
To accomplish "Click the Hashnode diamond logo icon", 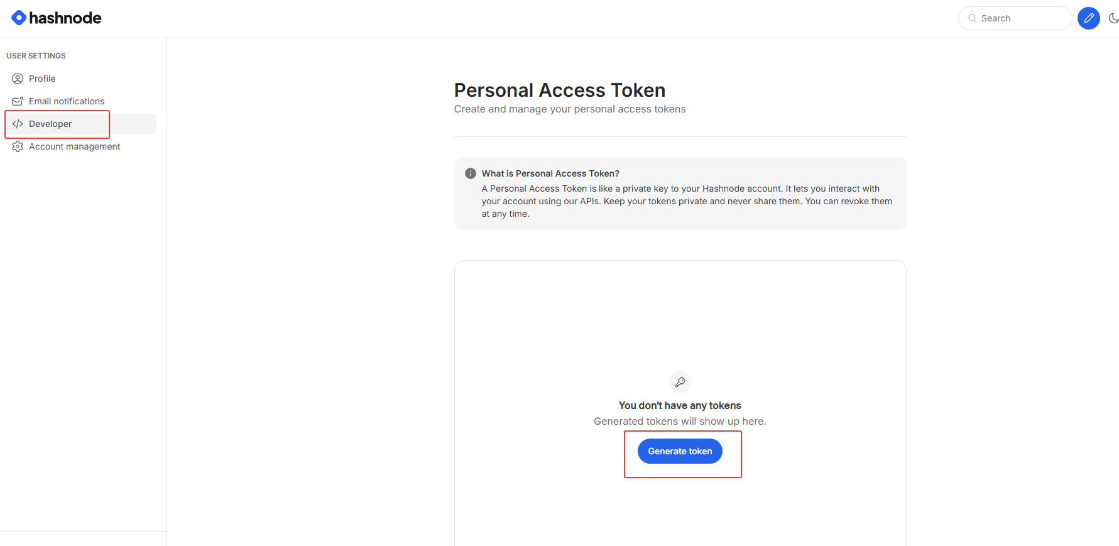I will (x=19, y=18).
